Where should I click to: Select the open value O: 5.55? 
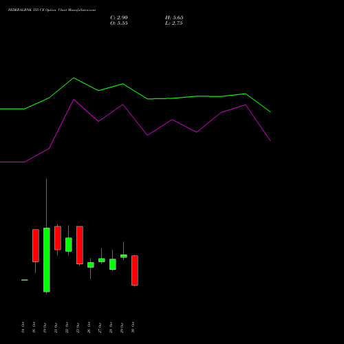click(119, 23)
